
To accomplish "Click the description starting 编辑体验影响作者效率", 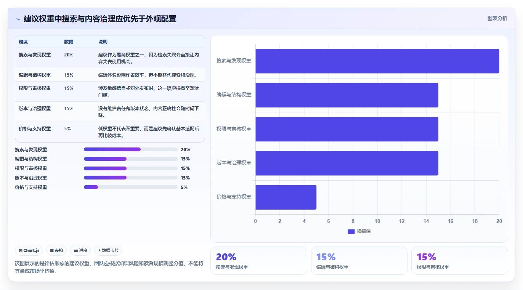I will 147,75.
